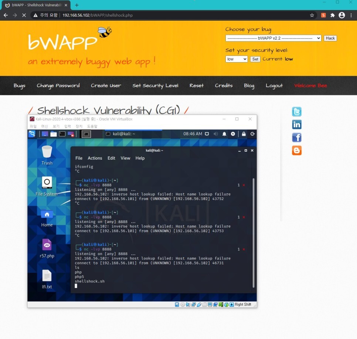Click the Kali log out icon
Image resolution: width=357 pixels, height=339 pixels.
252,134
